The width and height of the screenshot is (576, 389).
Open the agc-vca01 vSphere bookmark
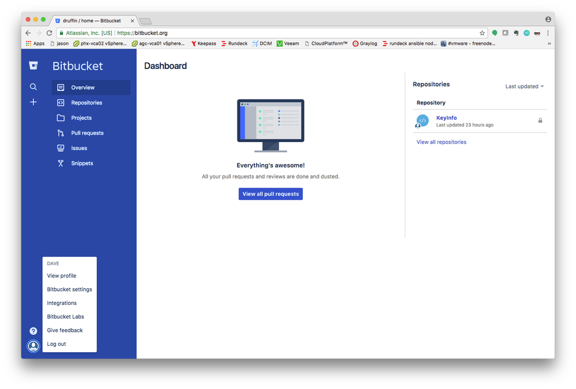[x=159, y=43]
